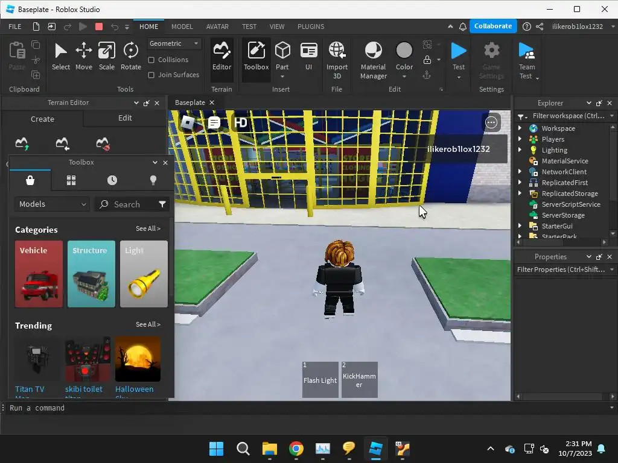See all Trending items
The height and width of the screenshot is (463, 618).
[x=148, y=324]
